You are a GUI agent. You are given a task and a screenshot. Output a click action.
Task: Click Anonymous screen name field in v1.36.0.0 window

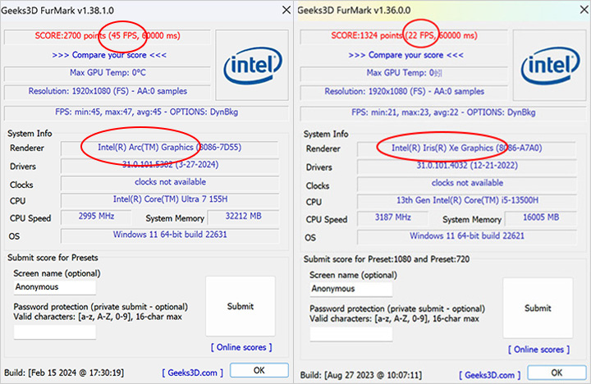pyautogui.click(x=351, y=289)
